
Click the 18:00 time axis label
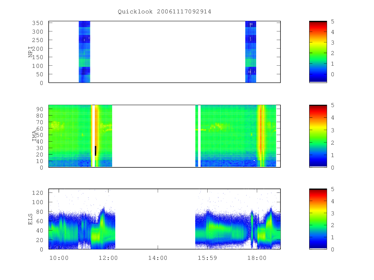point(257,258)
